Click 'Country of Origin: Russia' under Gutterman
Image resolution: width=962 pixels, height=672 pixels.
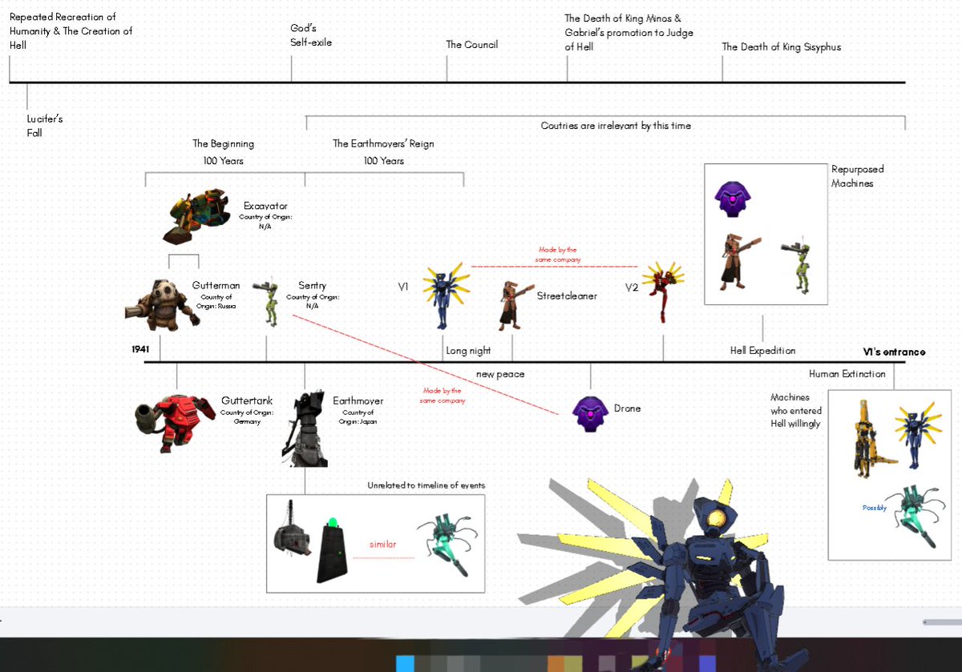216,302
